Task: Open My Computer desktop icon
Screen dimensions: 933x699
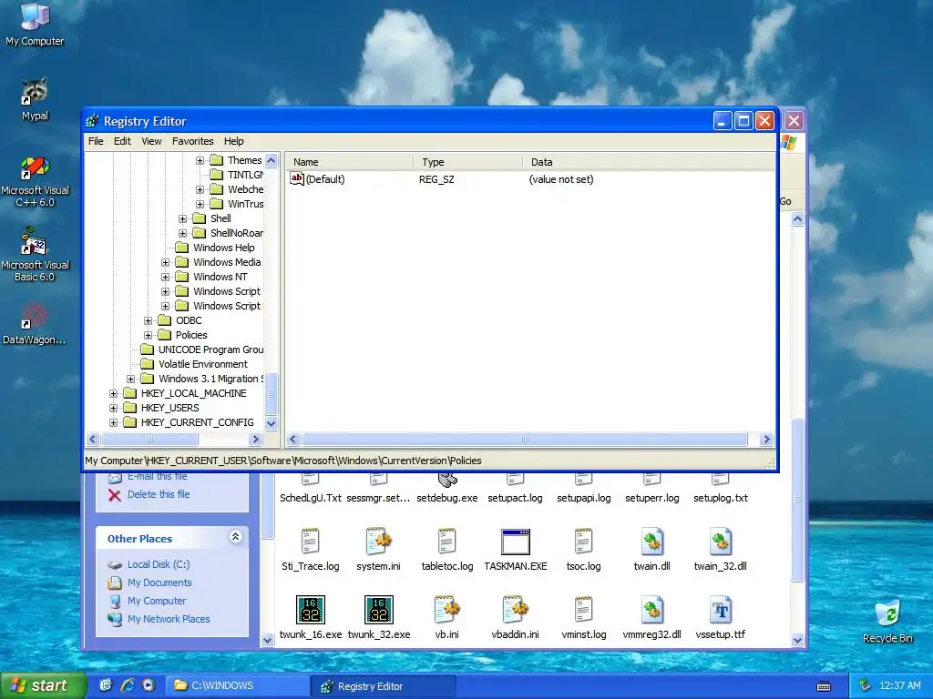Action: [35, 24]
